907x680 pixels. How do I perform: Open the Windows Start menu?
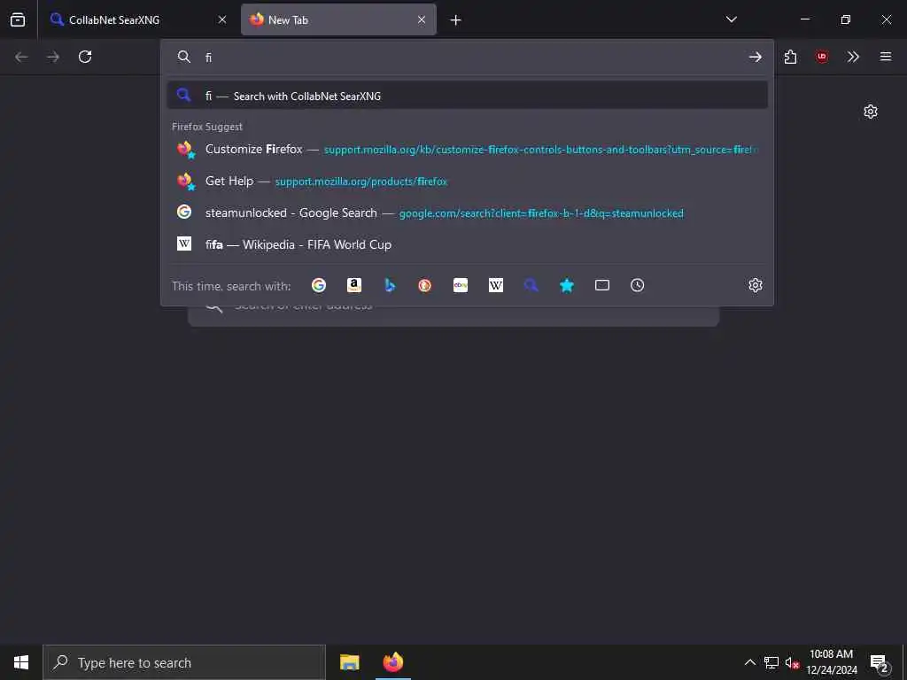coord(21,662)
